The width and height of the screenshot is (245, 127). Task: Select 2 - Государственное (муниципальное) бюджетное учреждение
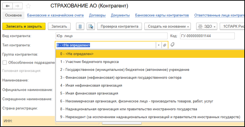point(150,70)
